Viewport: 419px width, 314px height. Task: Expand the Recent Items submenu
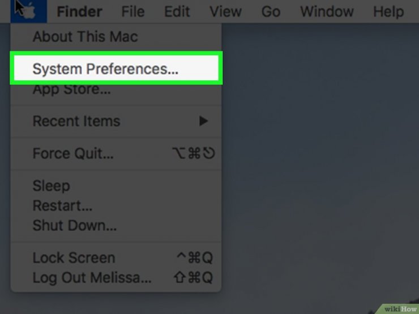(x=116, y=121)
